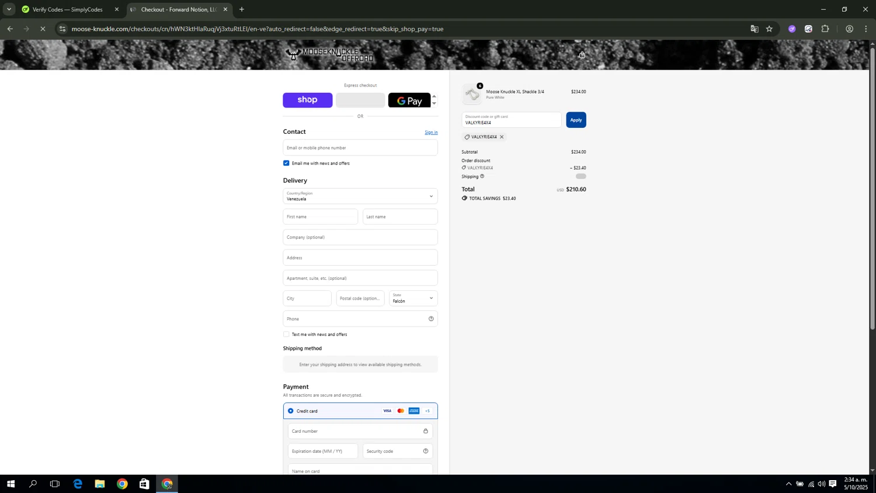Pay with Google Pay express checkout
This screenshot has width=876, height=493.
click(409, 100)
